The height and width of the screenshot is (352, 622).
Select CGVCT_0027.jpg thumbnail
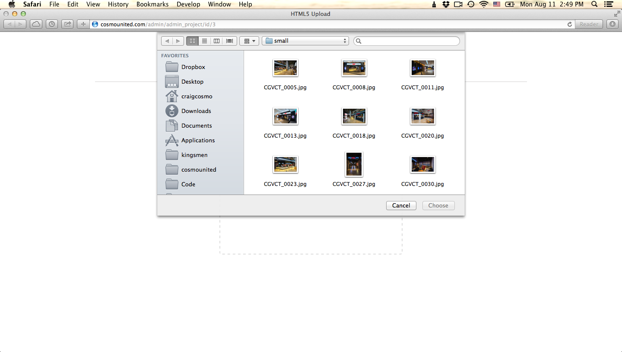click(x=354, y=164)
